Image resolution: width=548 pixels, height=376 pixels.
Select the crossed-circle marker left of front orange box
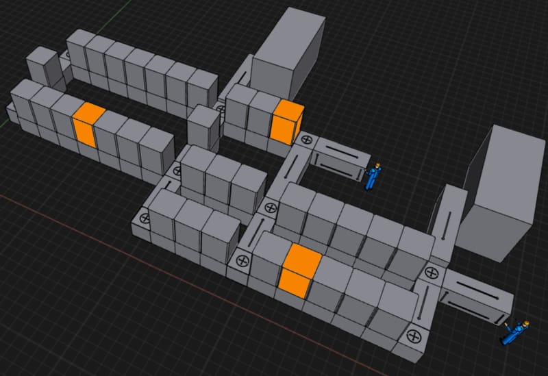tap(243, 260)
